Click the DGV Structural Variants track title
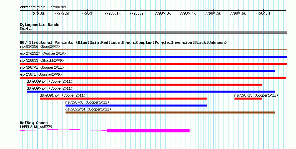The height and width of the screenshot is (149, 296). pyautogui.click(x=123, y=42)
